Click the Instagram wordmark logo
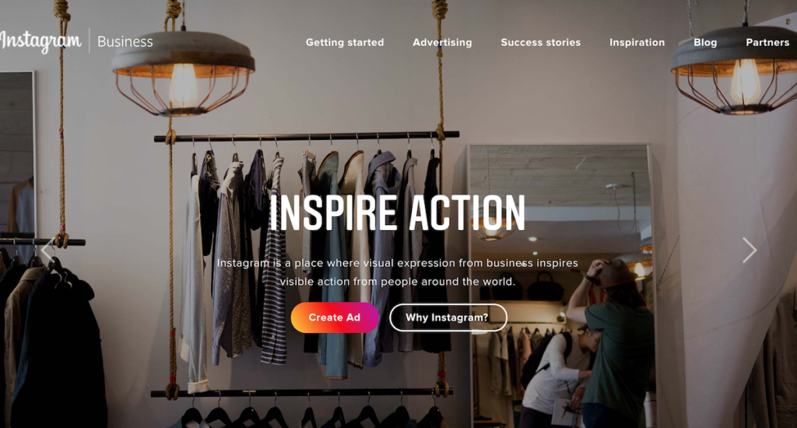 [40, 41]
